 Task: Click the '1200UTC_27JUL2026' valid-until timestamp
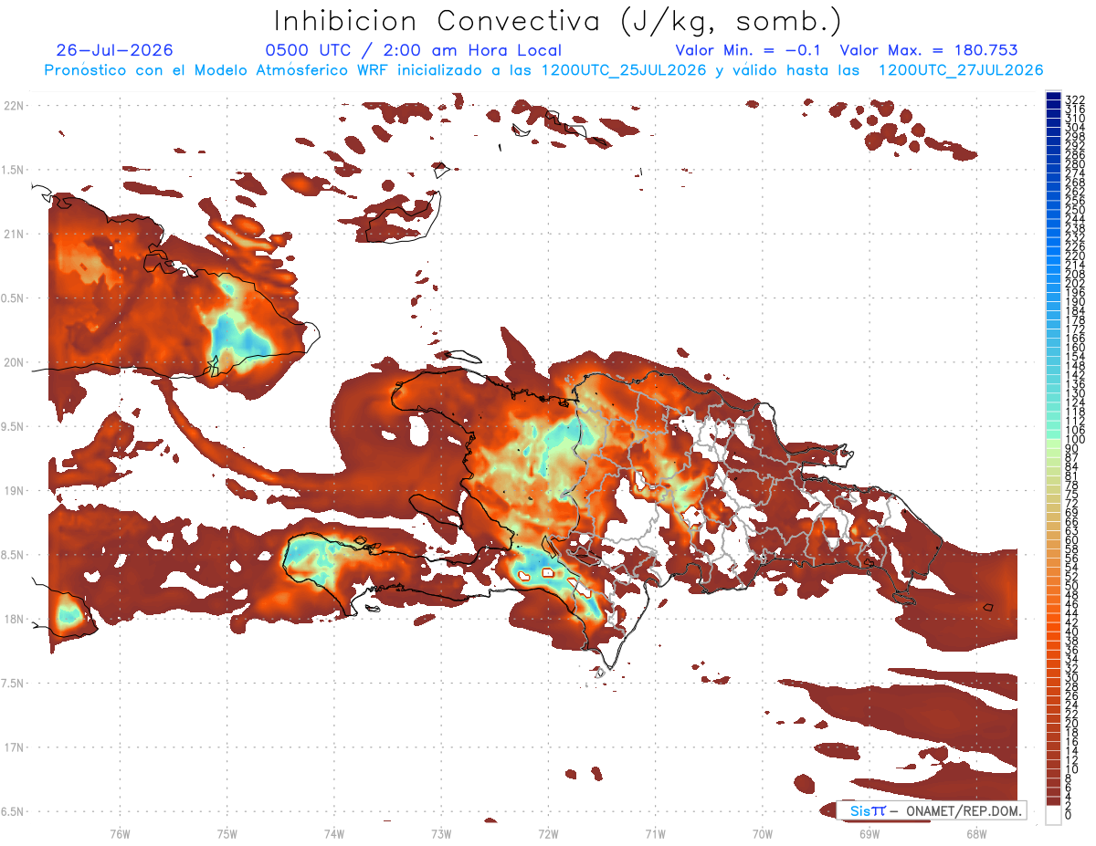961,69
